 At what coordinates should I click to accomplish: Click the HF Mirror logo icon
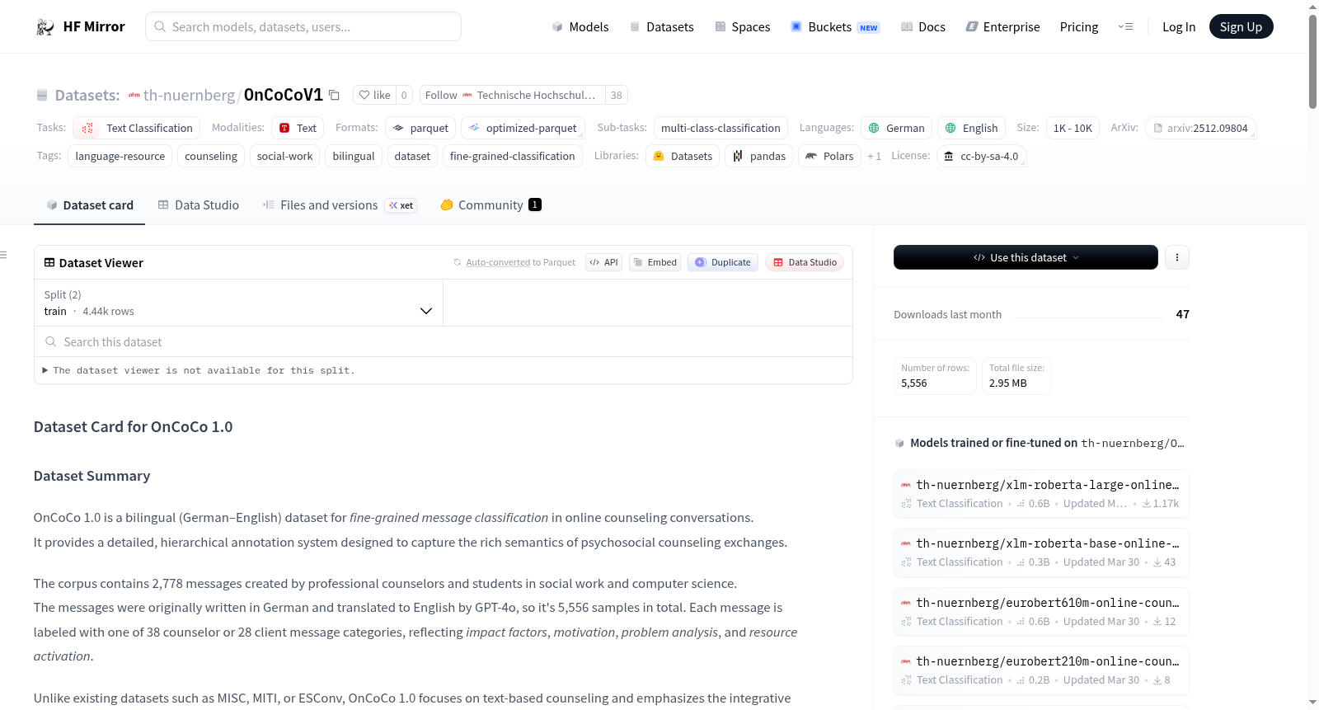[x=45, y=27]
